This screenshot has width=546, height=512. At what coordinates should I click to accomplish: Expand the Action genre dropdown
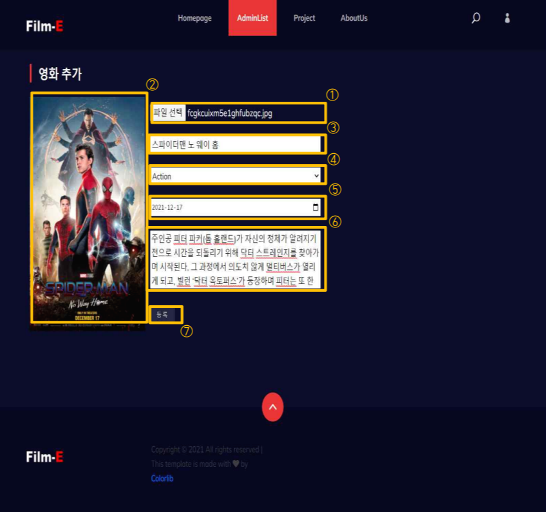click(236, 176)
